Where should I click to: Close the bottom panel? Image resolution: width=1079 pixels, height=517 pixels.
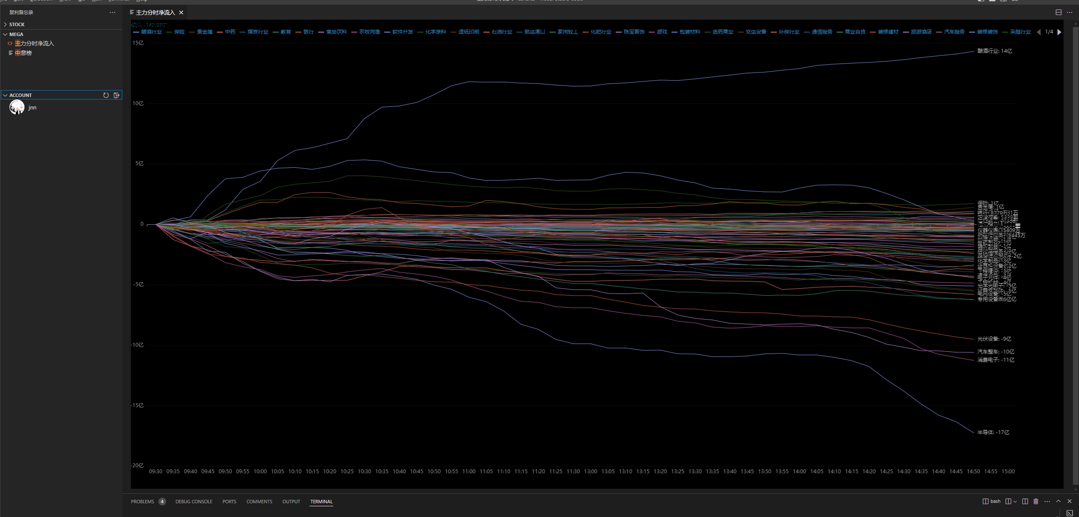point(1070,501)
